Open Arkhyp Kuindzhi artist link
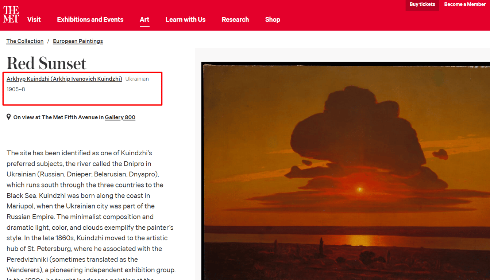Viewport: 490px width, 280px height. point(64,79)
